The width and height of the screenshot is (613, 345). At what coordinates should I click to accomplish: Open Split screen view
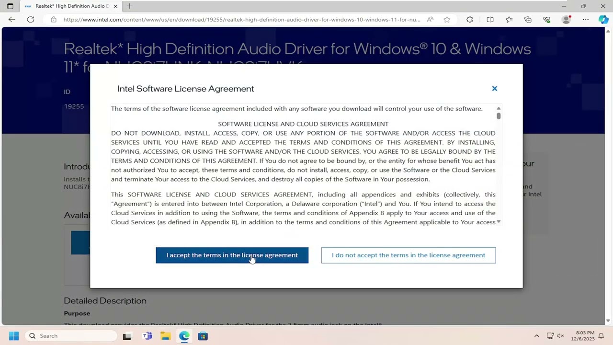(x=490, y=20)
